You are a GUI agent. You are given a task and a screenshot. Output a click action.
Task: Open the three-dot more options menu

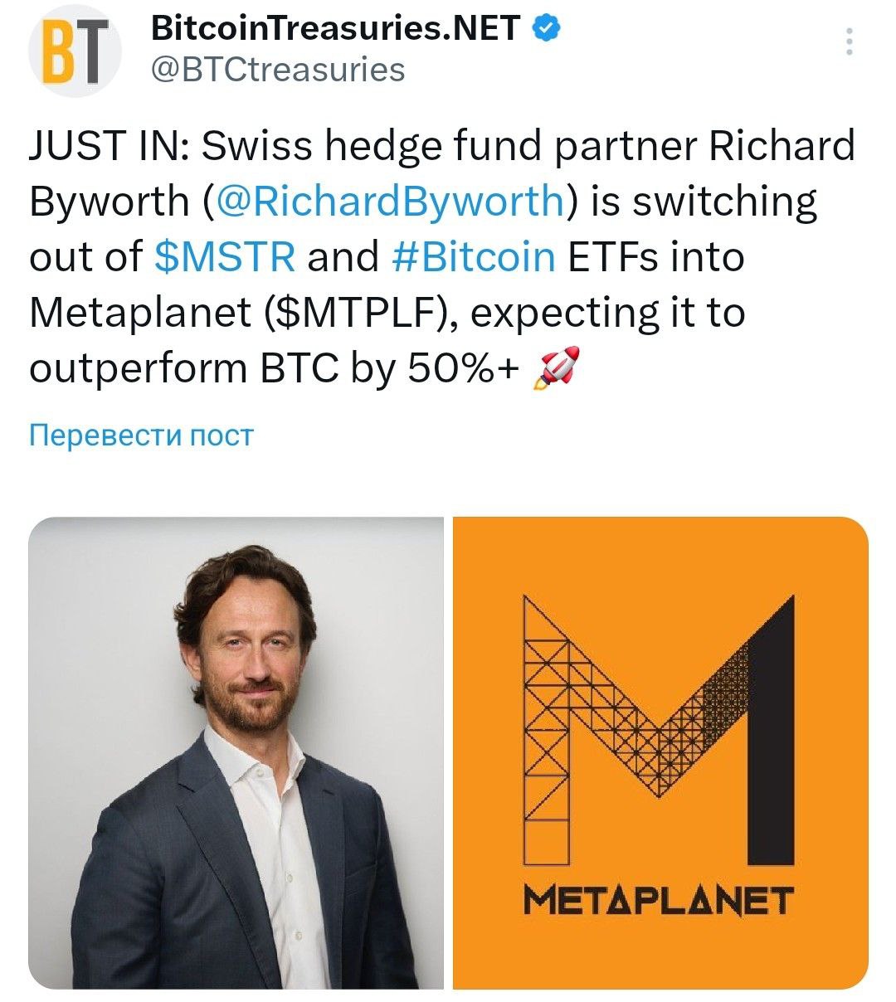[x=849, y=41]
